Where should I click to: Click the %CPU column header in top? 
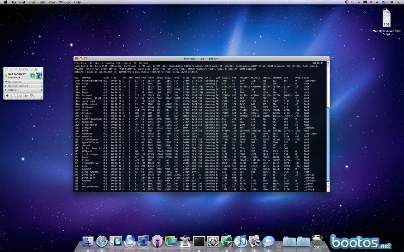[106, 77]
